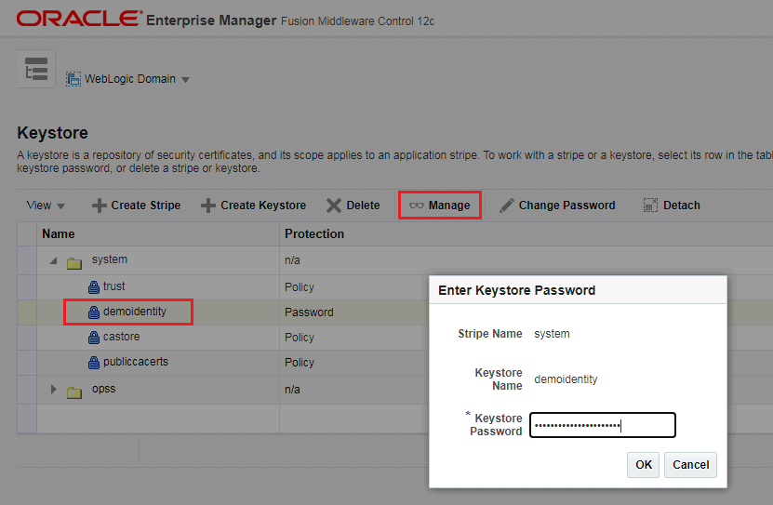Collapse the system stripe node
The image size is (773, 505).
pos(53,260)
